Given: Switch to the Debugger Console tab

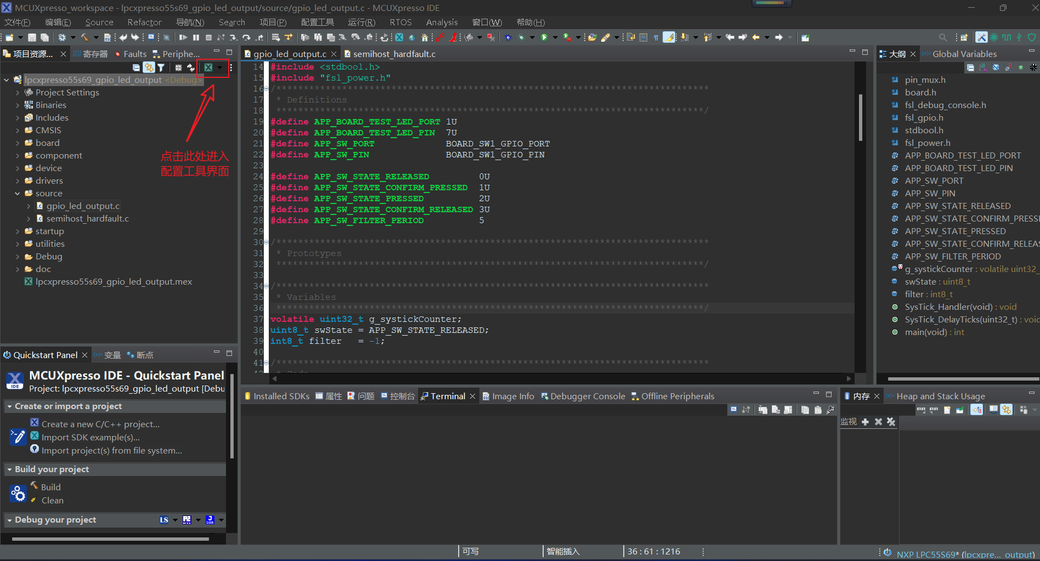Looking at the screenshot, I should [x=583, y=396].
